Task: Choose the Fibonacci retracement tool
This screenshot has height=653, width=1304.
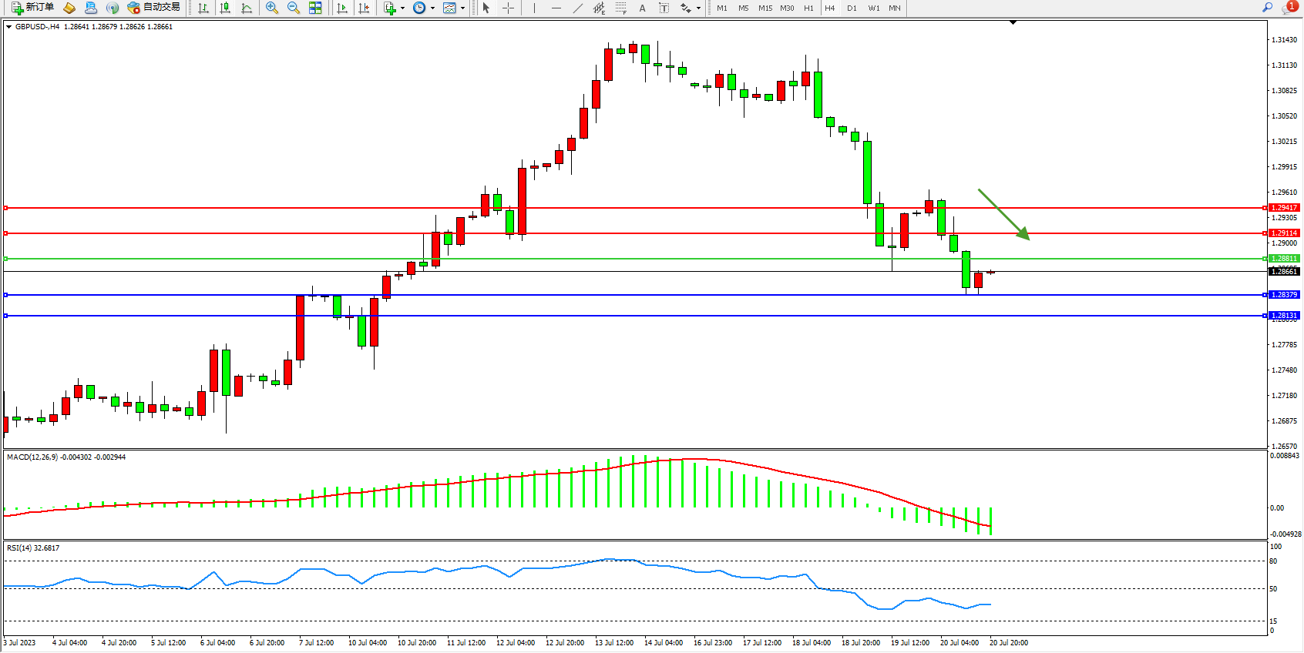Action: pos(620,8)
